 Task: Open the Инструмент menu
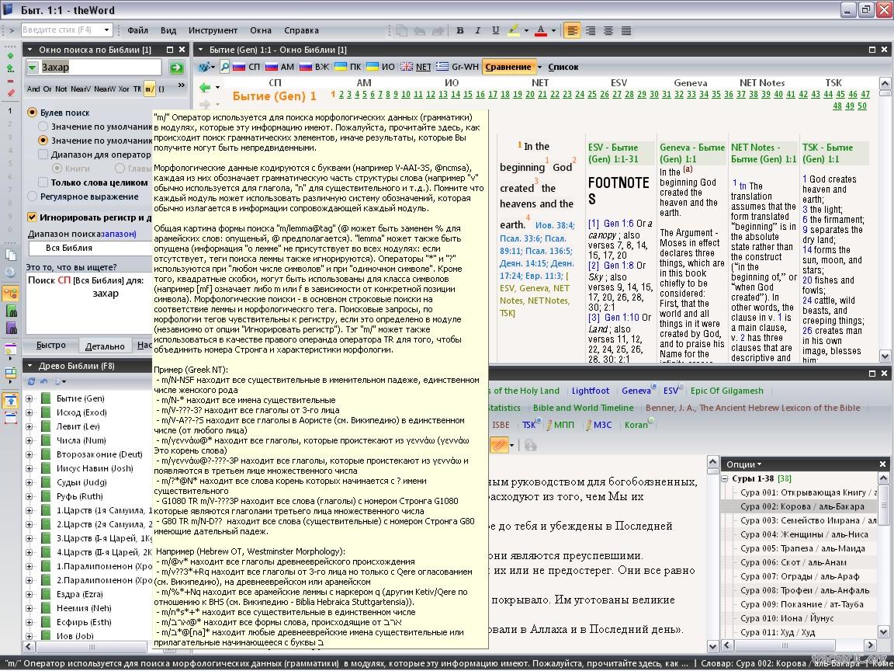point(213,30)
